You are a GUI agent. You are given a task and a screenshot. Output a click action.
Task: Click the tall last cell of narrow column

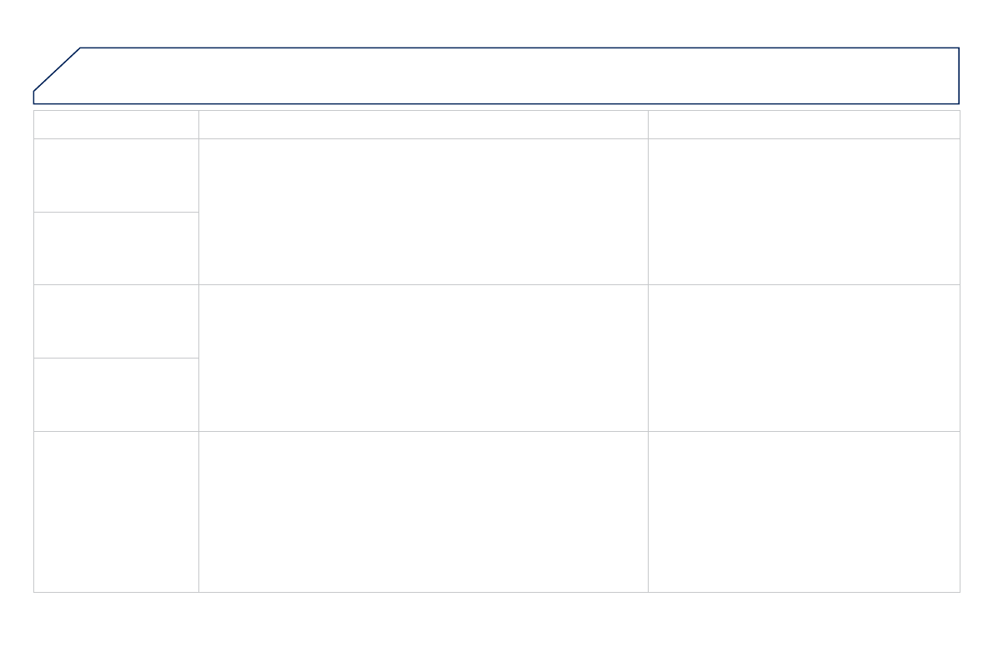[x=116, y=512]
